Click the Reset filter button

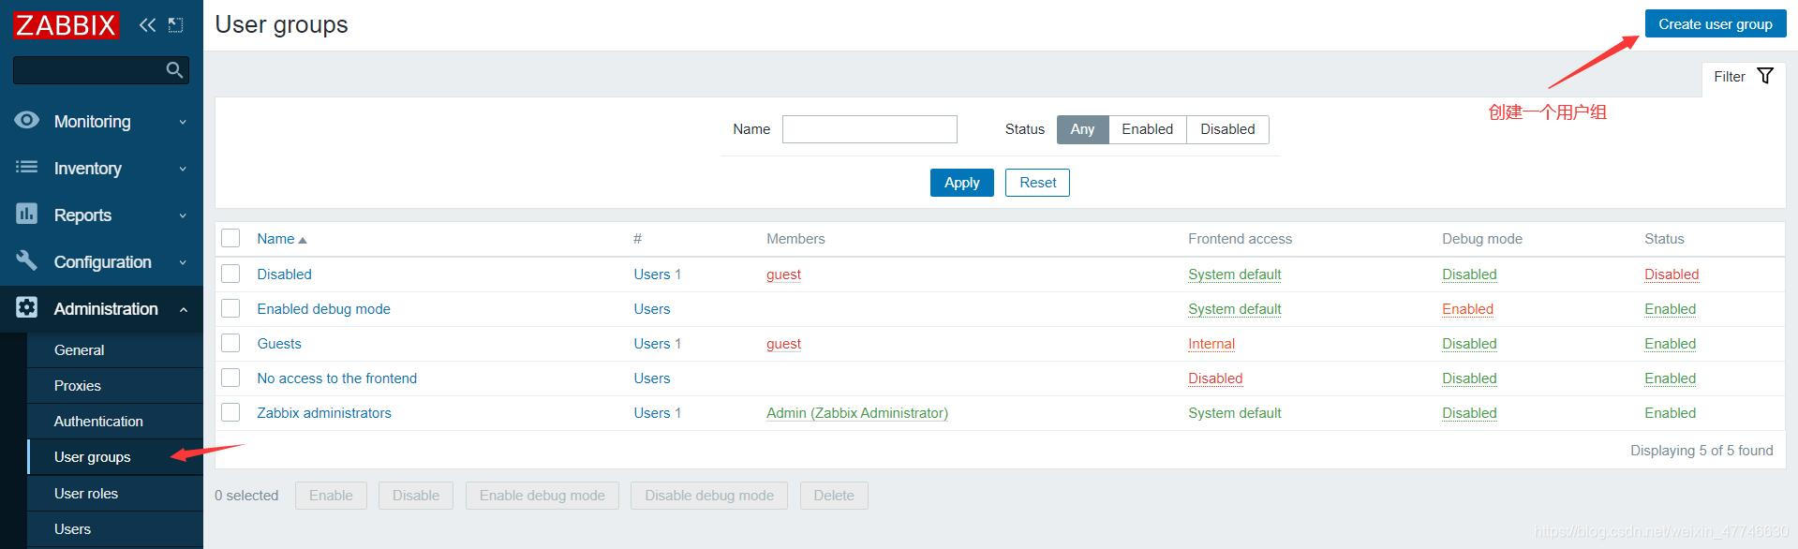pos(1037,183)
